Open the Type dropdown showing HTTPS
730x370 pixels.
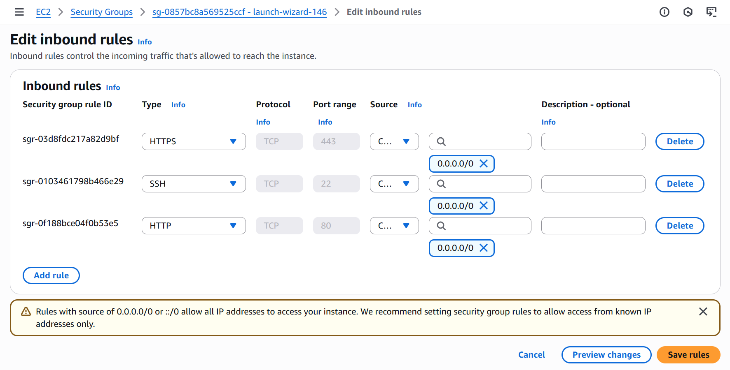point(193,141)
